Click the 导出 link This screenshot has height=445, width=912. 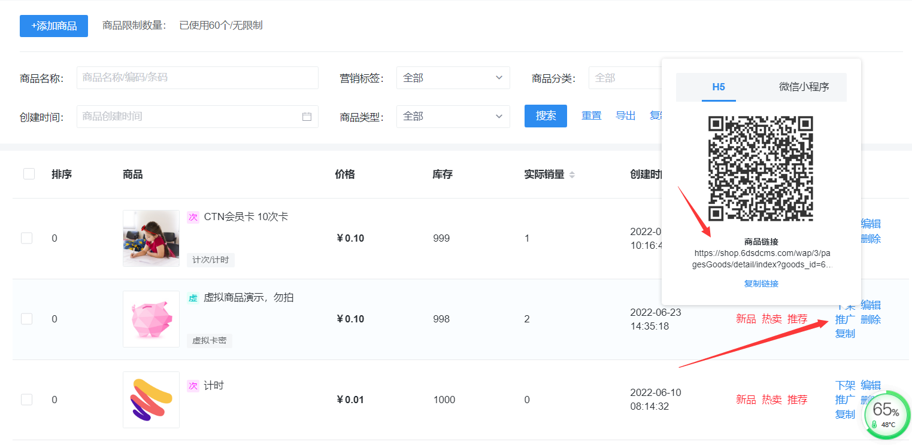tap(626, 116)
